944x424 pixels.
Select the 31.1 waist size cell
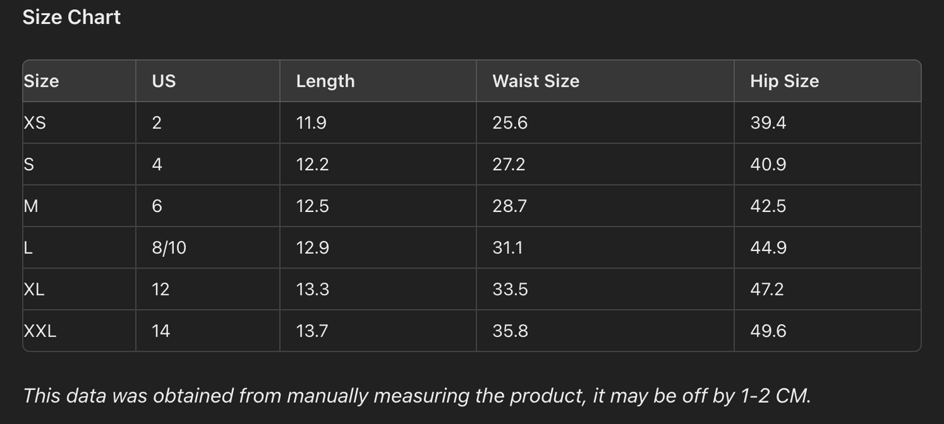(508, 248)
